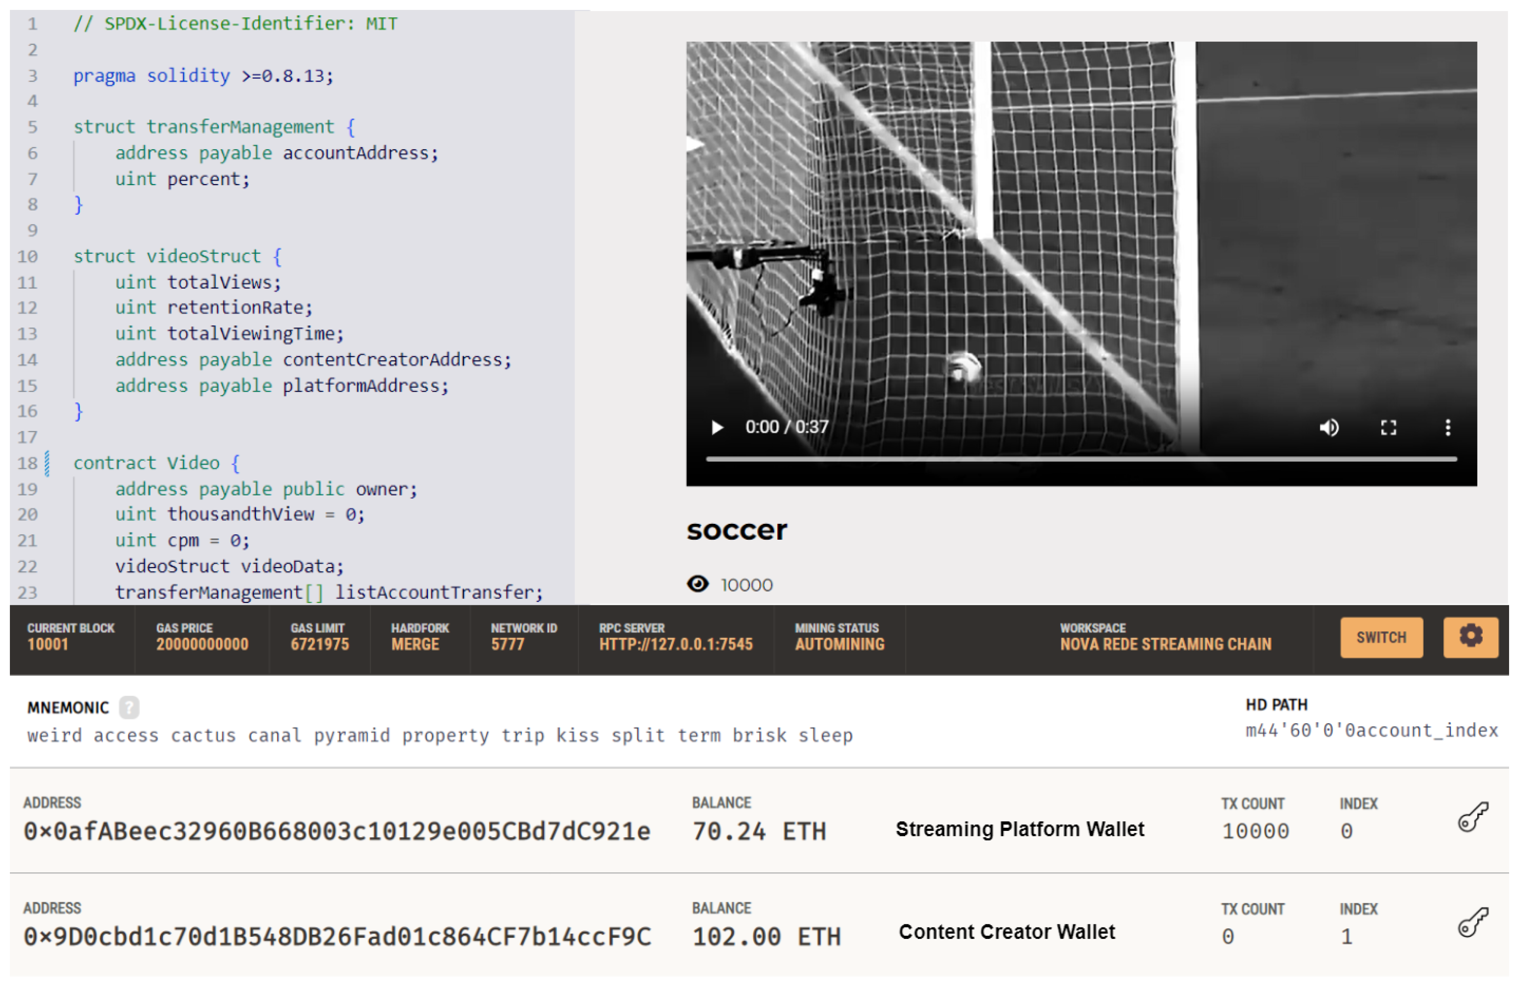Mute the video volume speaker icon
1517x986 pixels.
tap(1329, 428)
